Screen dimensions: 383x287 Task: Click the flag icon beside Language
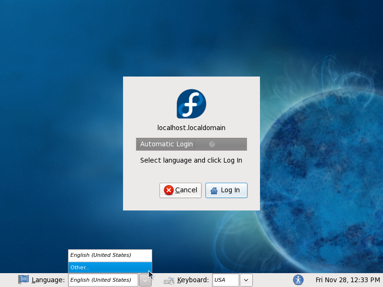coord(23,280)
